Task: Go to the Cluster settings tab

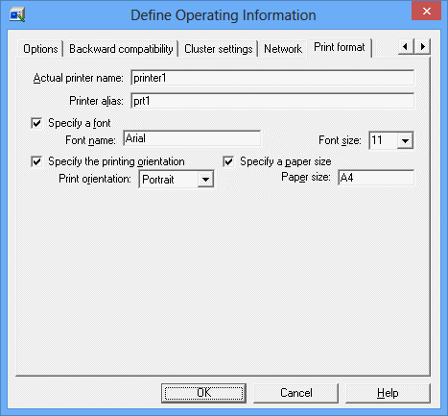Action: (219, 49)
